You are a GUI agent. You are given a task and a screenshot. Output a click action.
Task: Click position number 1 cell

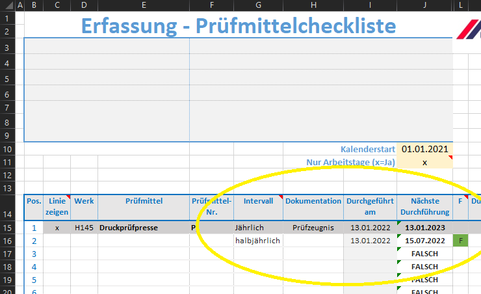[34, 228]
